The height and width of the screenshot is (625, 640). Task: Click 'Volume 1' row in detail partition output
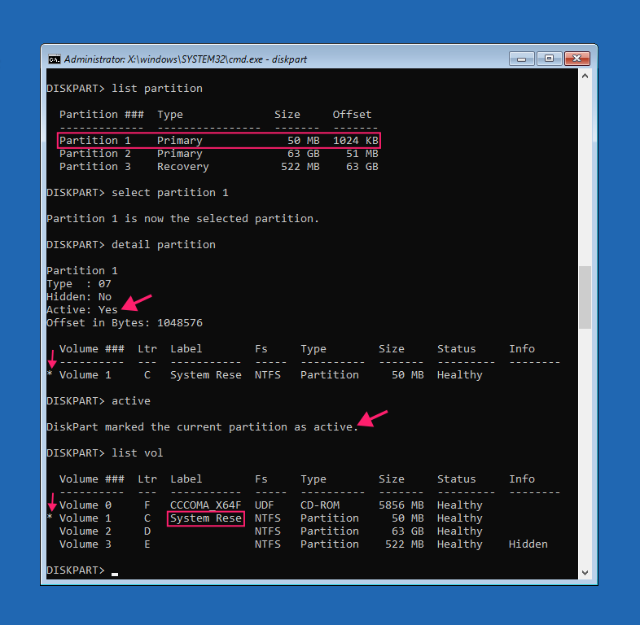[265, 375]
